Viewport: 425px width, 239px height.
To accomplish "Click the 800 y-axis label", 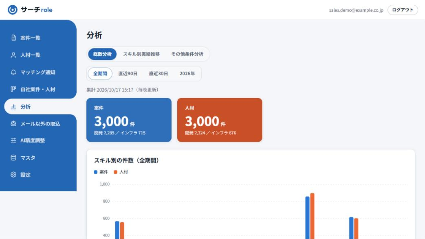I will point(106,201).
